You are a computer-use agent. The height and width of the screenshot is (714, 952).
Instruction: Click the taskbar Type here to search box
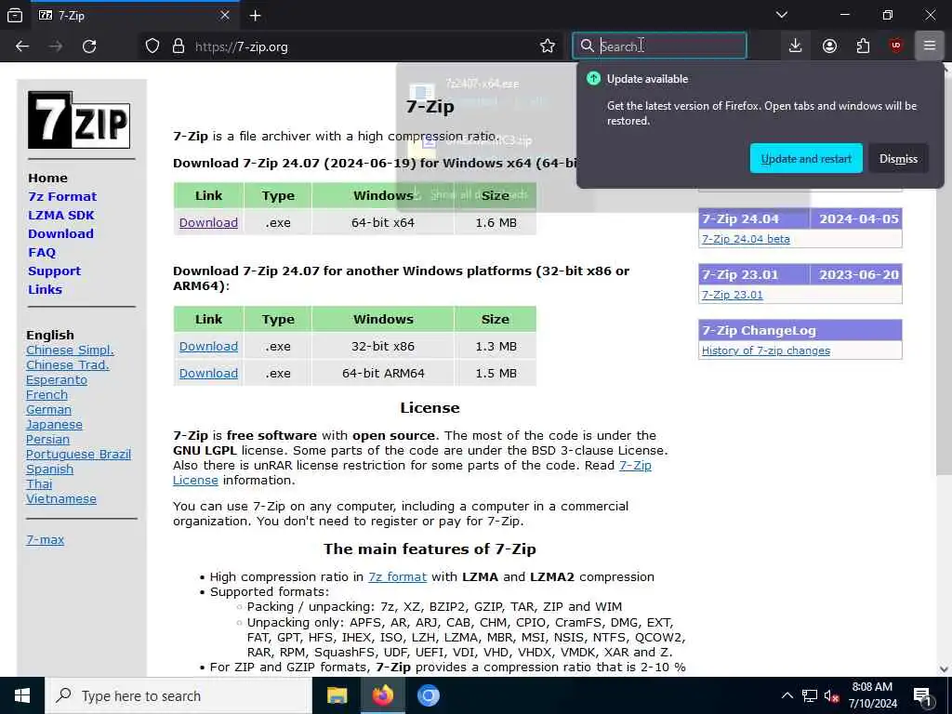(x=178, y=695)
